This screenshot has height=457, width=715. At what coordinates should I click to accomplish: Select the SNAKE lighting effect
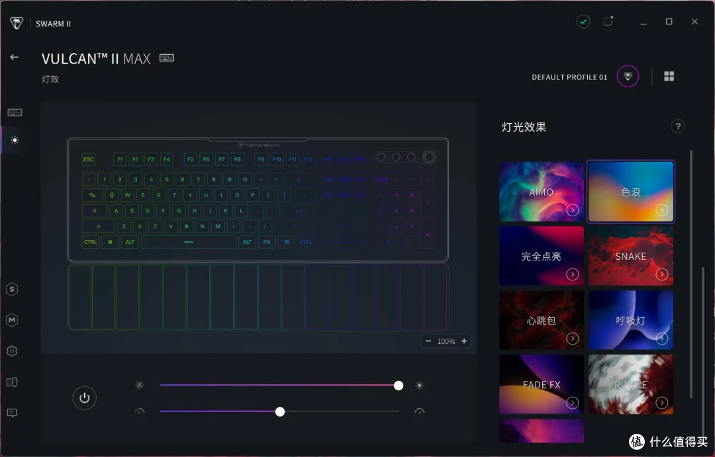click(x=631, y=255)
